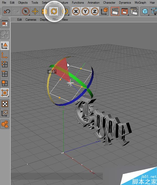Screen dimensions: 157x185
Task: Click the viewport drag-handle grip icon
Action: pyautogui.click(x=13, y=19)
